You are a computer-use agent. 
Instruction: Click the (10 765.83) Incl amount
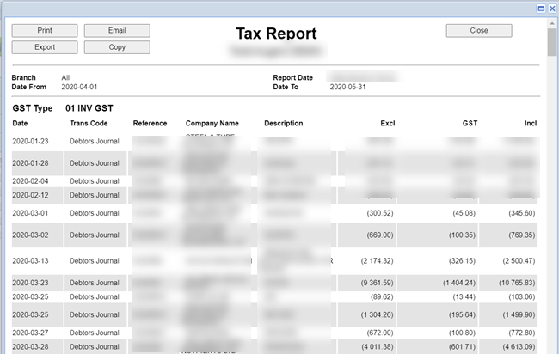(x=516, y=282)
